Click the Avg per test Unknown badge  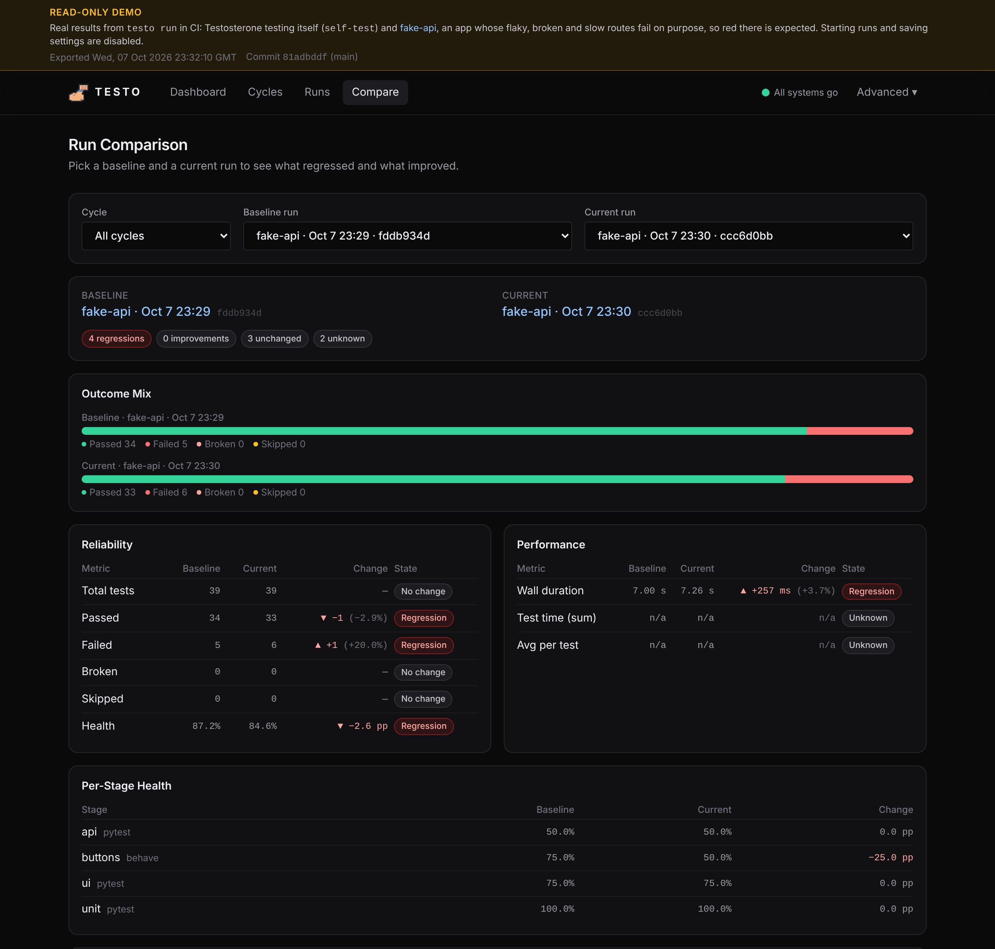point(868,646)
